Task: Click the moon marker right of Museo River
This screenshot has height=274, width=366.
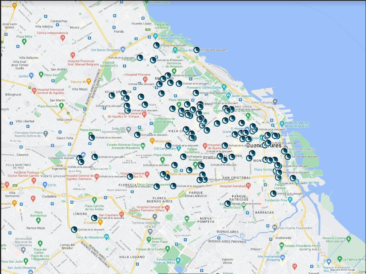Action: (196, 50)
